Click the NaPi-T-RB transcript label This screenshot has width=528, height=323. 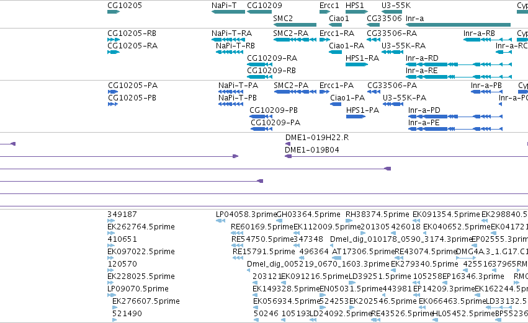pyautogui.click(x=235, y=46)
